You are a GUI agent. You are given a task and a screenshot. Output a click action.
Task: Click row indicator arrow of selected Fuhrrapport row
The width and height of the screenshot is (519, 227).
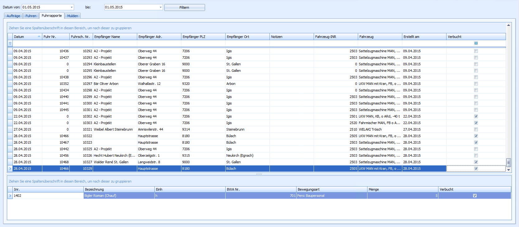10,169
